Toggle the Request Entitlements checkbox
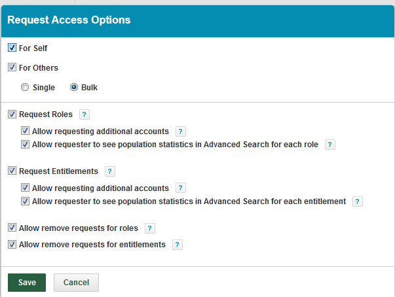The image size is (395, 297). (12, 171)
